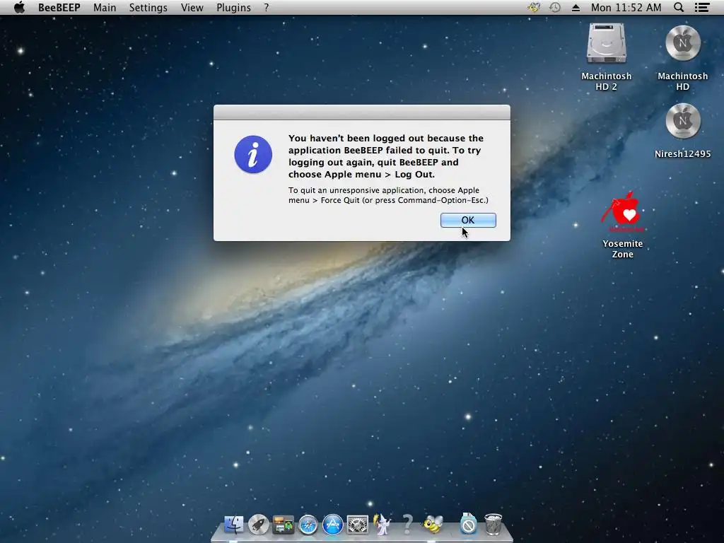724x543 pixels.
Task: Click the question mark Dock icon
Action: click(407, 525)
